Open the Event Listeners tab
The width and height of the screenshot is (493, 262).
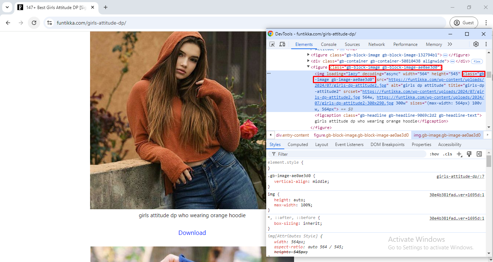pyautogui.click(x=349, y=145)
